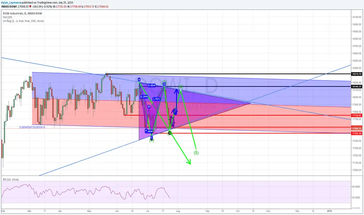Select the .404 ratio label
The height and width of the screenshot is (215, 364).
coord(150,132)
